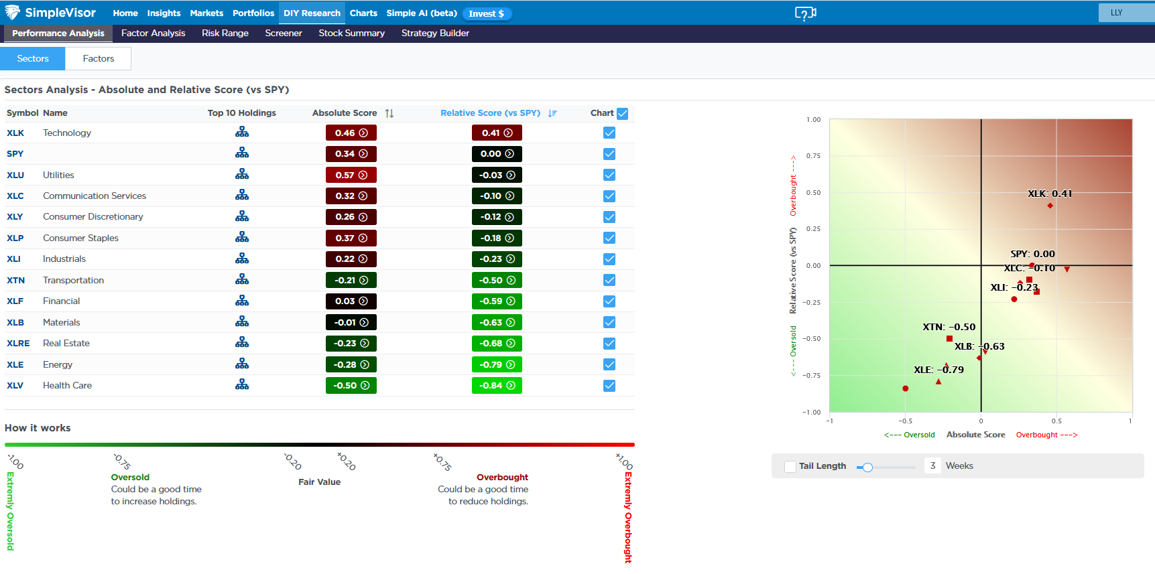This screenshot has height=574, width=1155.
Task: Expand XLF absolute score 0.03 details
Action: 351,301
